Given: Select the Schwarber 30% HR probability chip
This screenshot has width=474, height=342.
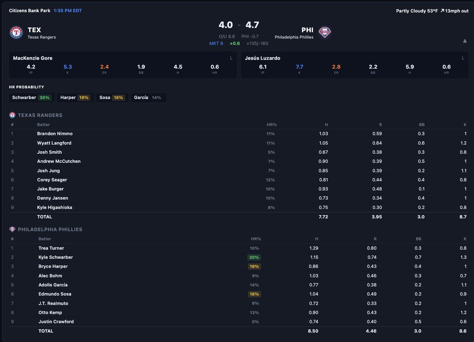Looking at the screenshot, I should pyautogui.click(x=32, y=98).
